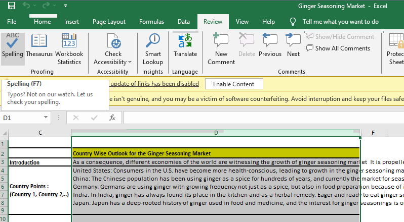Launch Smart Lookup
Image resolution: width=404 pixels, height=222 pixels.
click(x=152, y=48)
